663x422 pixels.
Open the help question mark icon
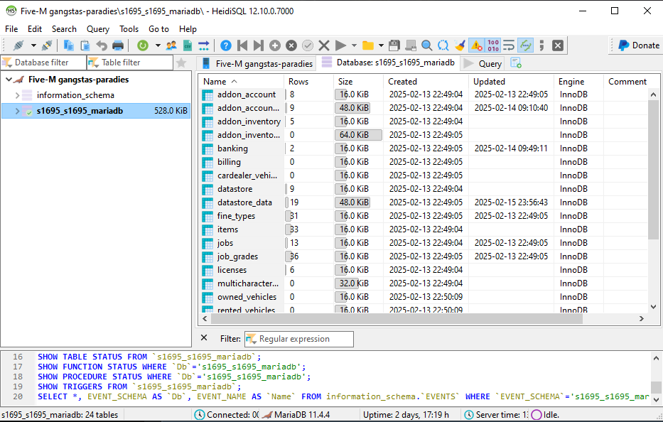(226, 45)
